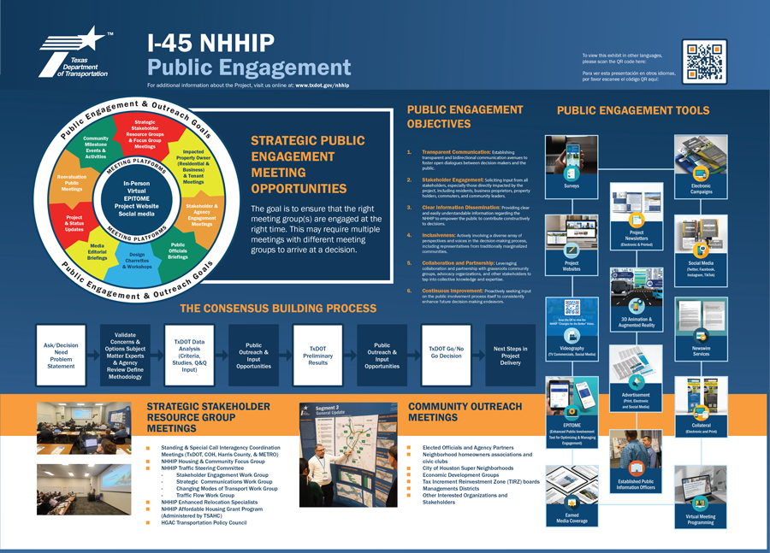Screen dimensions: 770x553
Task: Select "Elected Officials and Agency Partners" bullet
Action: click(468, 448)
